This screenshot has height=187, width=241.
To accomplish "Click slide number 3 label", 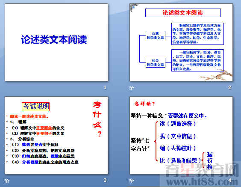I will tap(105, 180).
